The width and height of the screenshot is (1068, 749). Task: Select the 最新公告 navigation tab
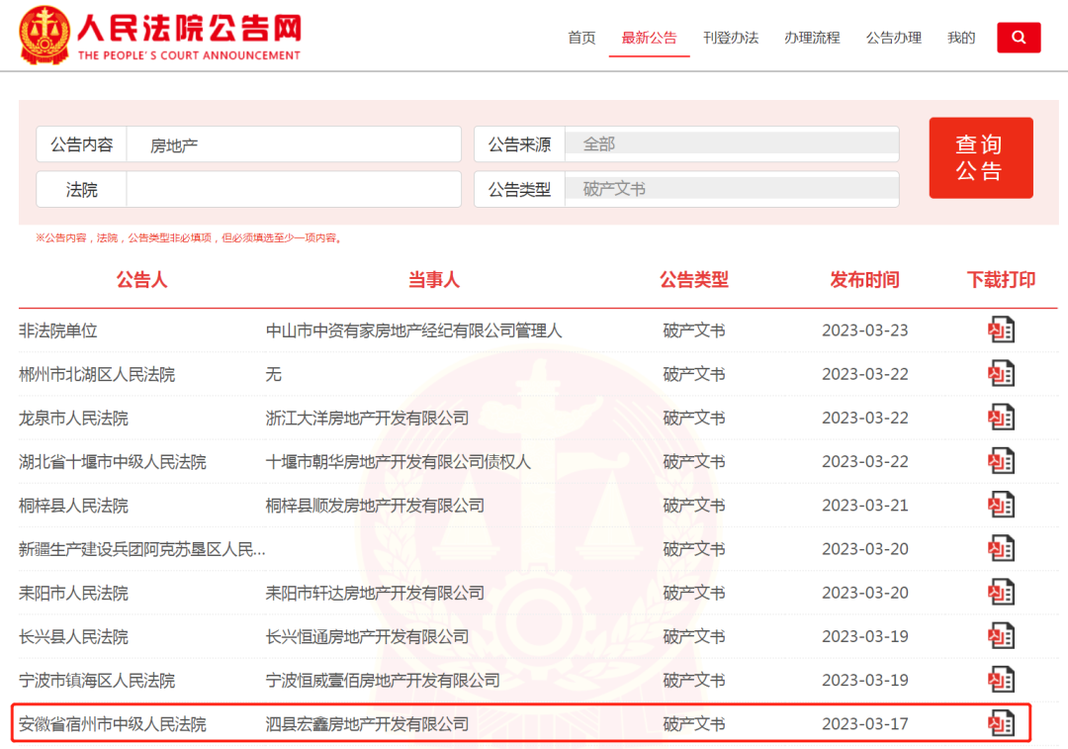point(649,38)
